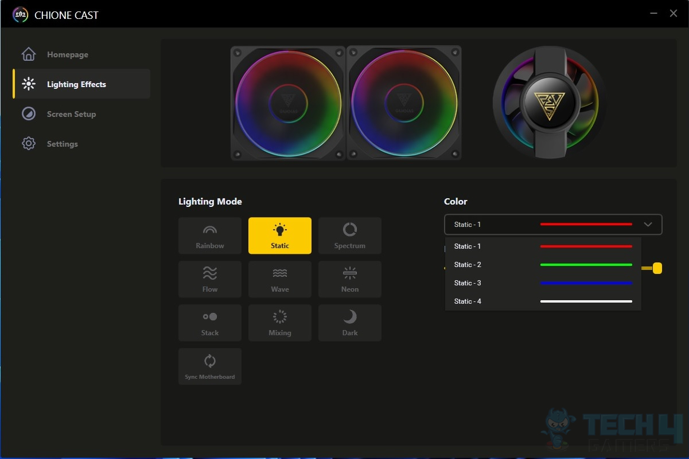The height and width of the screenshot is (459, 689).
Task: Enable the Neon lighting mode
Action: coord(350,279)
